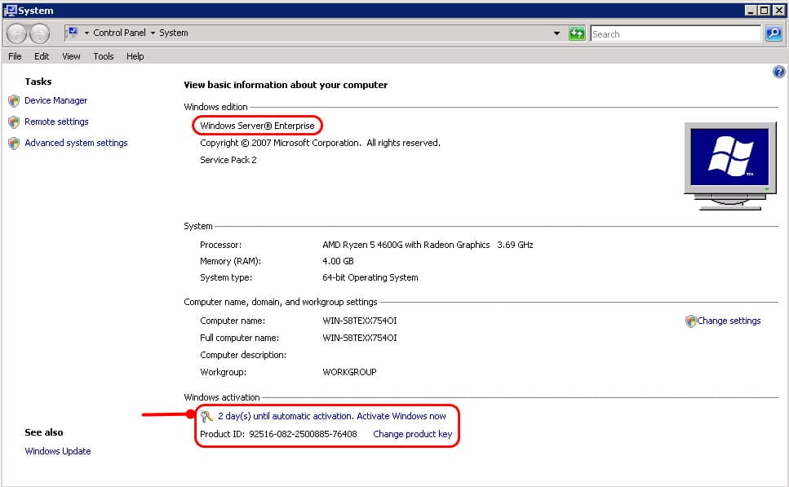The height and width of the screenshot is (487, 789).
Task: Open Device Manager link
Action: (x=55, y=100)
